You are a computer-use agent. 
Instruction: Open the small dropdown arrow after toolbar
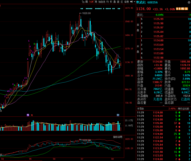tap(134, 2)
